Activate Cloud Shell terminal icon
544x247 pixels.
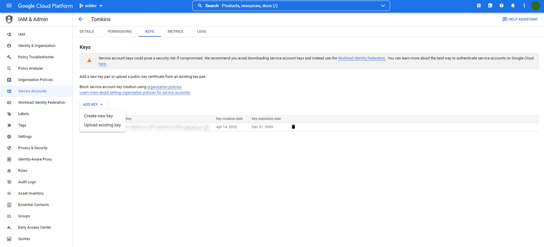tap(490, 6)
